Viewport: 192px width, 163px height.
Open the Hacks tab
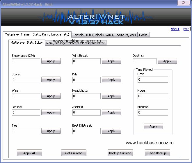(143, 35)
